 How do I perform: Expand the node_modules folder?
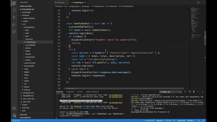(x=29, y=18)
